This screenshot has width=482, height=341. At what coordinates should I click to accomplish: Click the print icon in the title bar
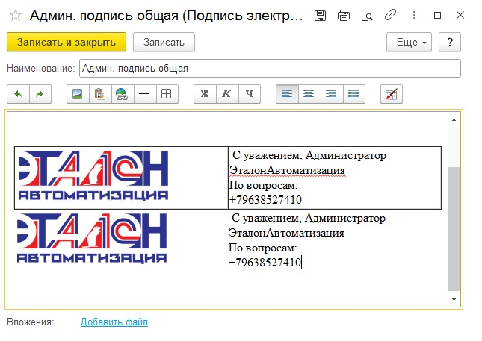coord(343,15)
